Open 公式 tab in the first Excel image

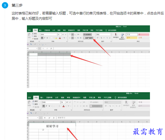54,30
